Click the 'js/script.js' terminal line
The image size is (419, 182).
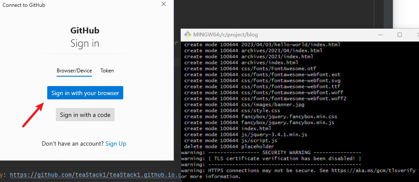point(231,140)
